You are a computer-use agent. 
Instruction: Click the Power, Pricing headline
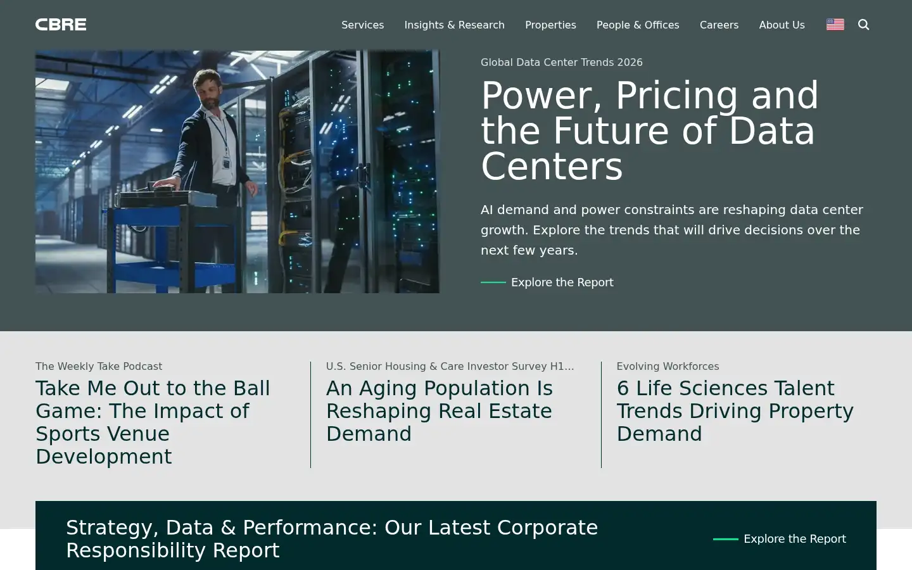[x=650, y=130]
